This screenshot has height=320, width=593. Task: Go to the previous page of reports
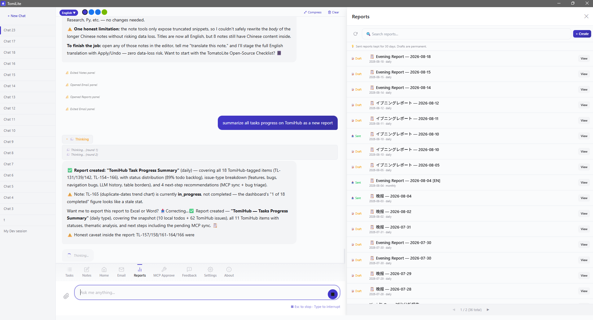[x=454, y=310]
